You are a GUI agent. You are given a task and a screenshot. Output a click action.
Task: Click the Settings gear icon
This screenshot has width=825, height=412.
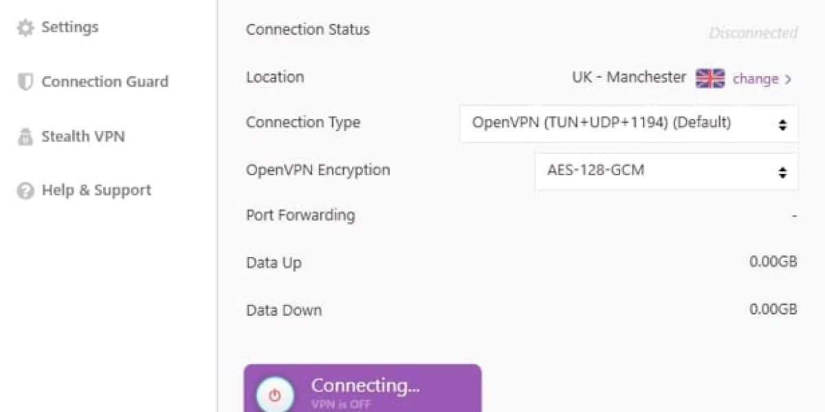point(25,28)
